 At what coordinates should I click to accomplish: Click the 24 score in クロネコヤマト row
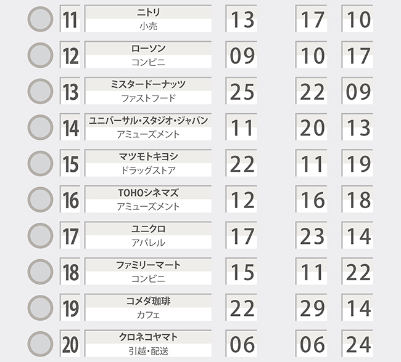[x=357, y=344]
